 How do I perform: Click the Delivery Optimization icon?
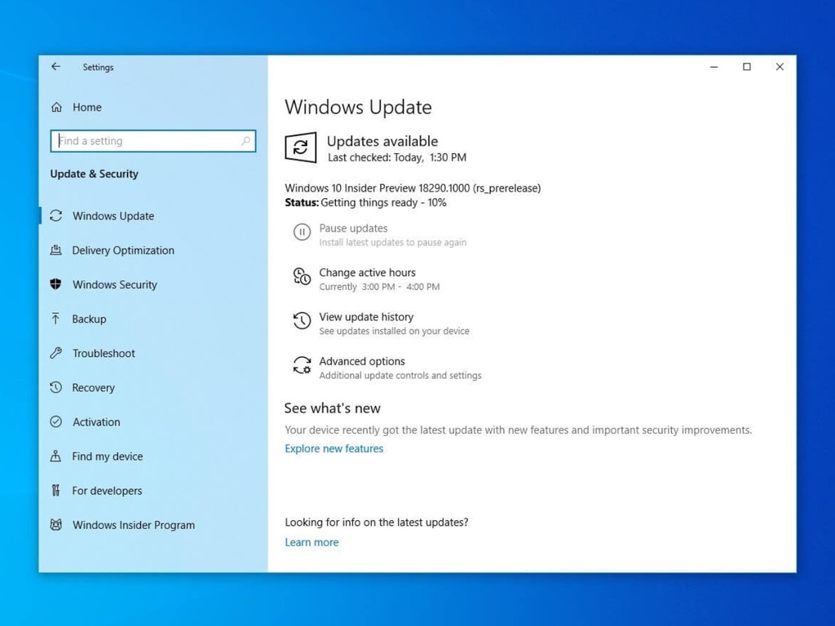(56, 249)
